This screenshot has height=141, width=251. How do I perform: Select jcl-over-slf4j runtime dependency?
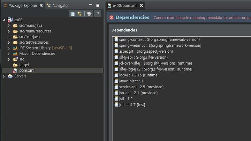(x=155, y=63)
